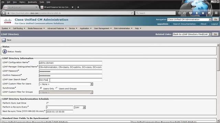Screen dimensions: 220x123
Task: Open the browser History menu
Action: [x=22, y=2]
